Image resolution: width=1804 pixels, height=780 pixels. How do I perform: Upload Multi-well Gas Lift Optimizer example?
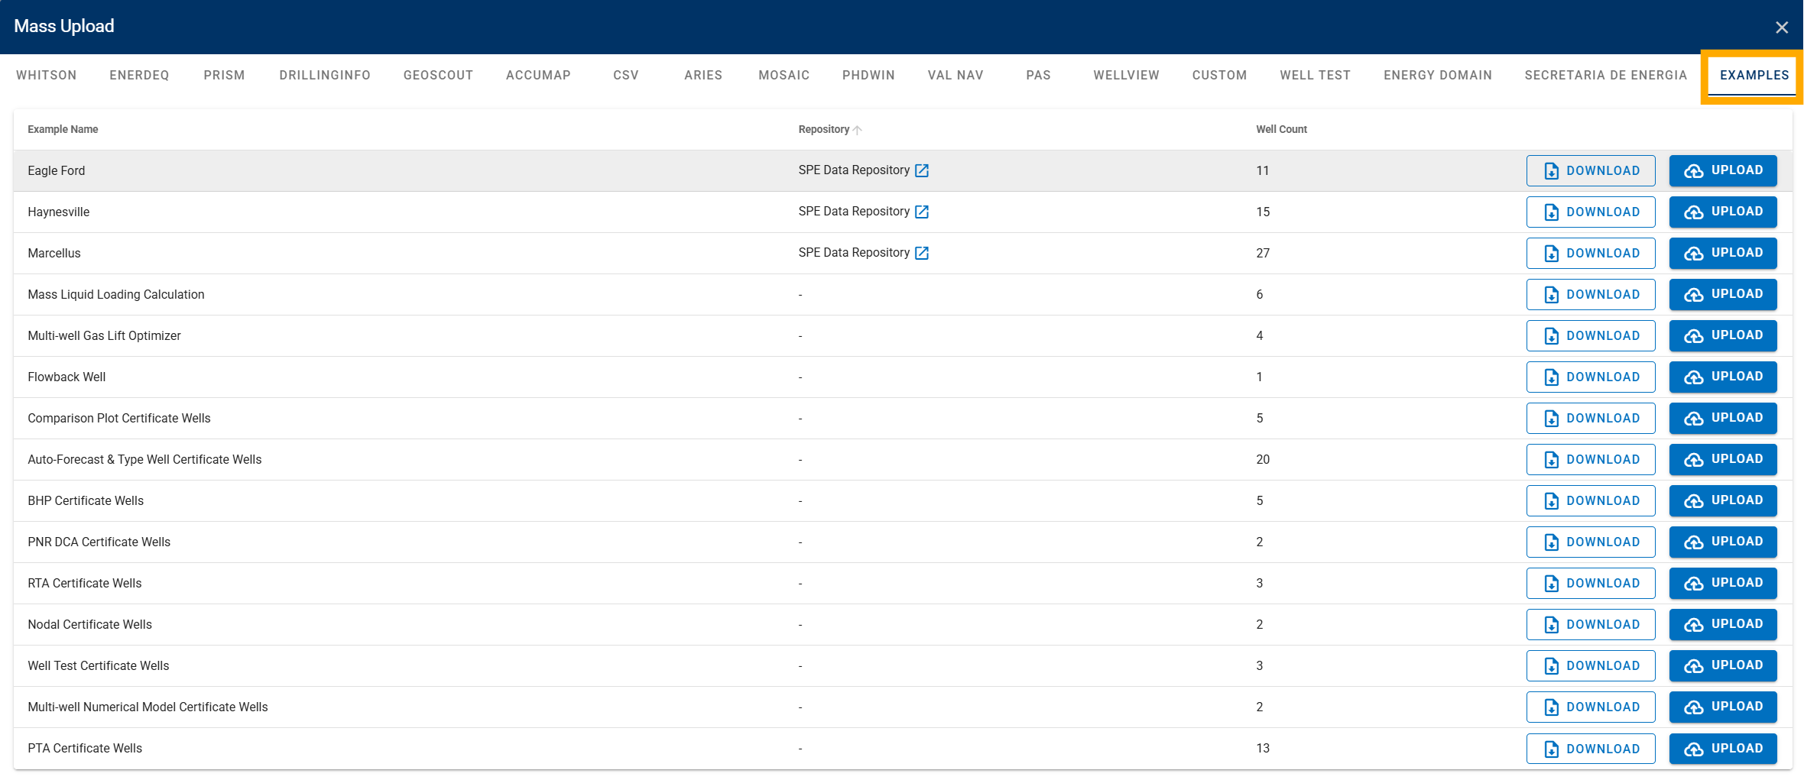[x=1723, y=335]
